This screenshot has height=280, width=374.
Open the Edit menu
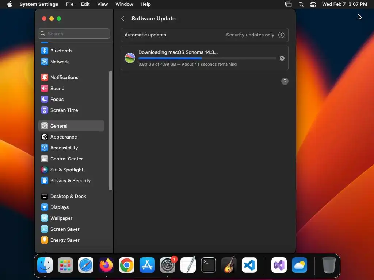85,4
